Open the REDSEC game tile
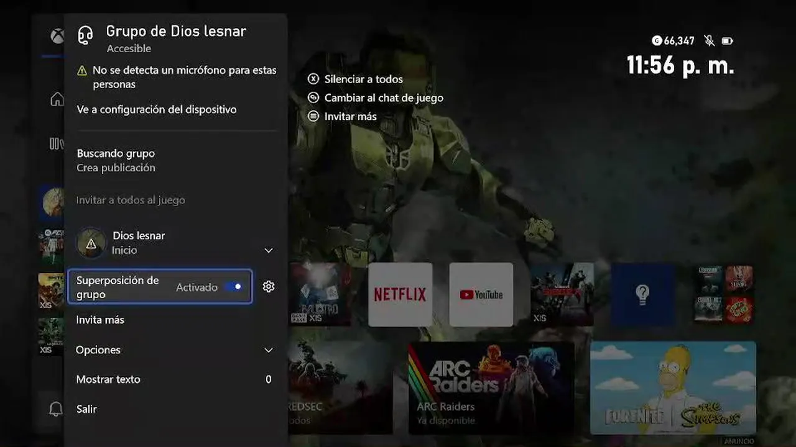796x447 pixels. point(340,388)
